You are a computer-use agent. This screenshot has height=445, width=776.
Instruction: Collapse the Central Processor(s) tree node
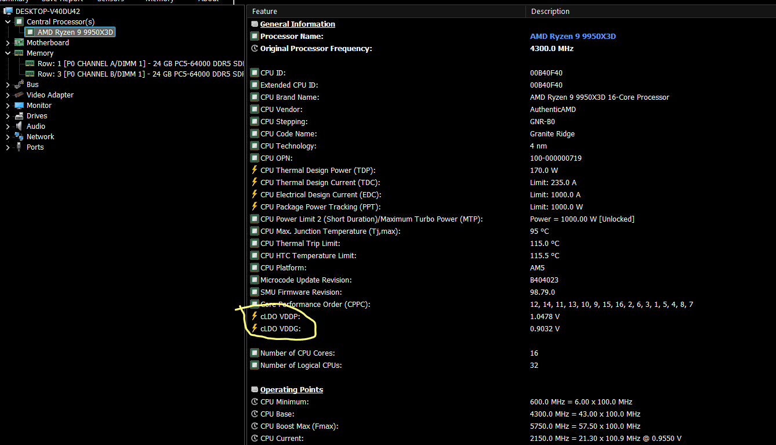pos(8,21)
